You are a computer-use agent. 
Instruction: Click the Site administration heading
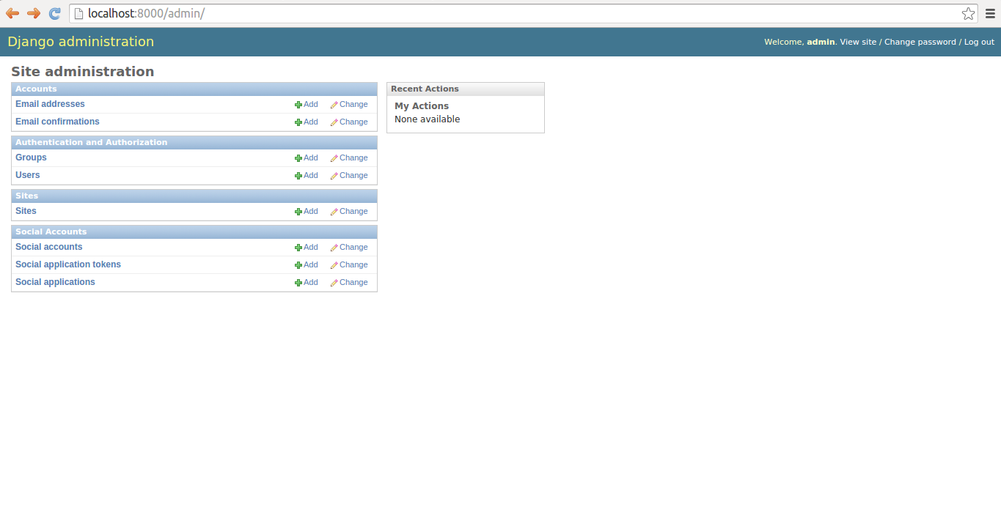tap(83, 71)
